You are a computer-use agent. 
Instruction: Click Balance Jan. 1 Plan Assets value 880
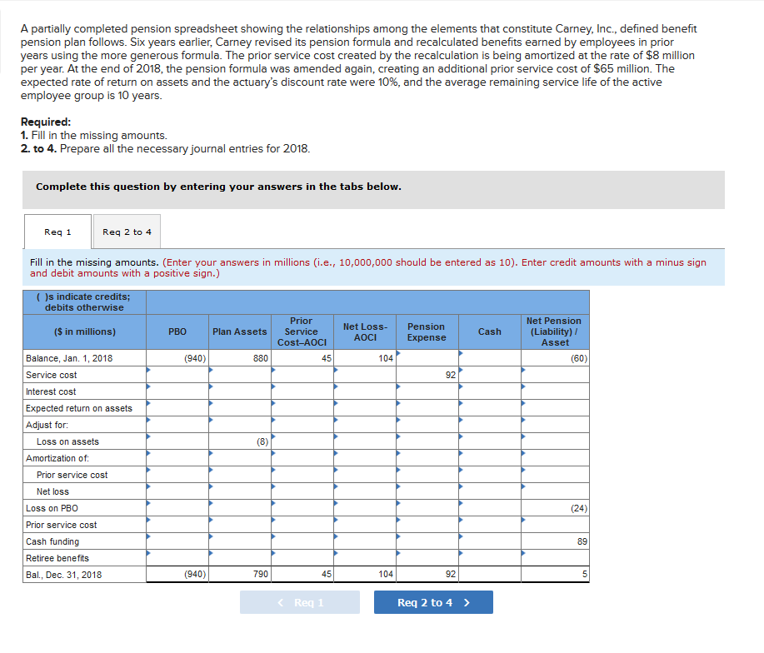pyautogui.click(x=261, y=358)
